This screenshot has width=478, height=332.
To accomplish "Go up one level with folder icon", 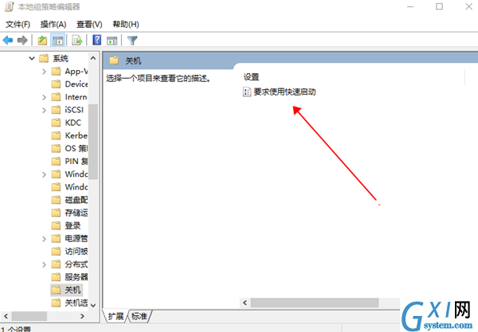I will [42, 40].
